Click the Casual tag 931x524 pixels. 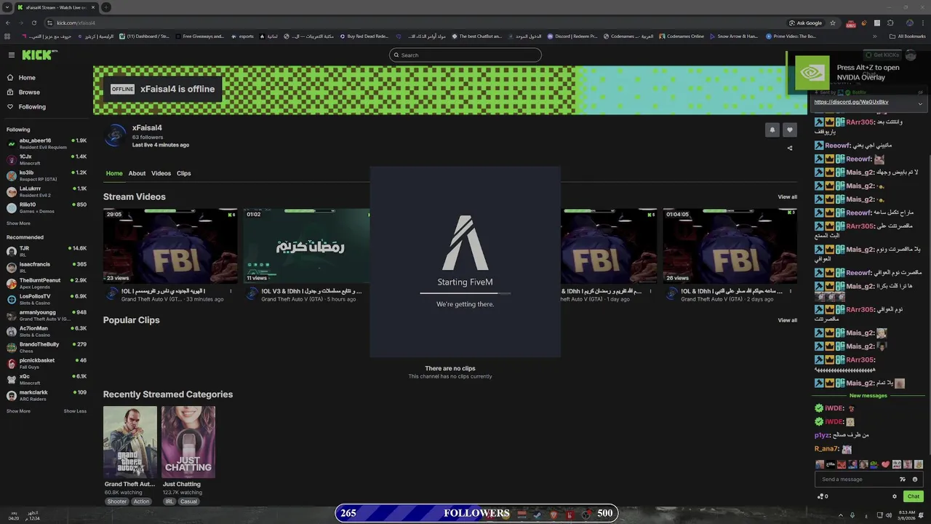[x=188, y=501]
